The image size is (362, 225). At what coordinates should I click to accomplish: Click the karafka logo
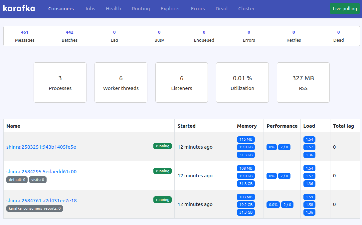(19, 9)
